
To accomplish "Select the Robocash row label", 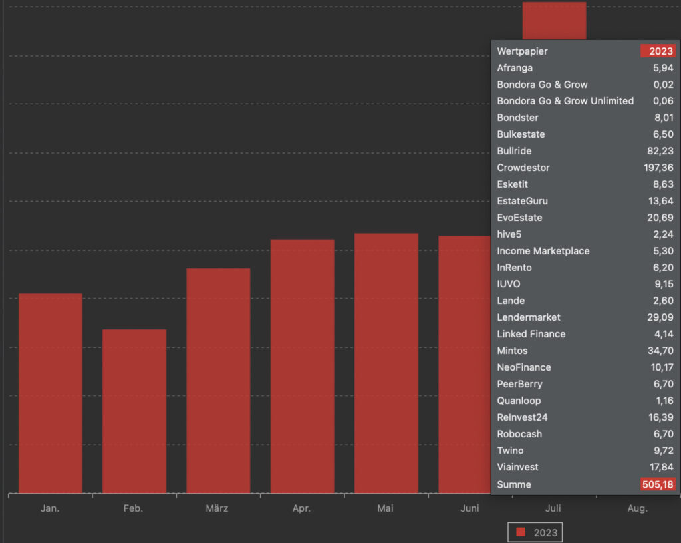I will [519, 434].
